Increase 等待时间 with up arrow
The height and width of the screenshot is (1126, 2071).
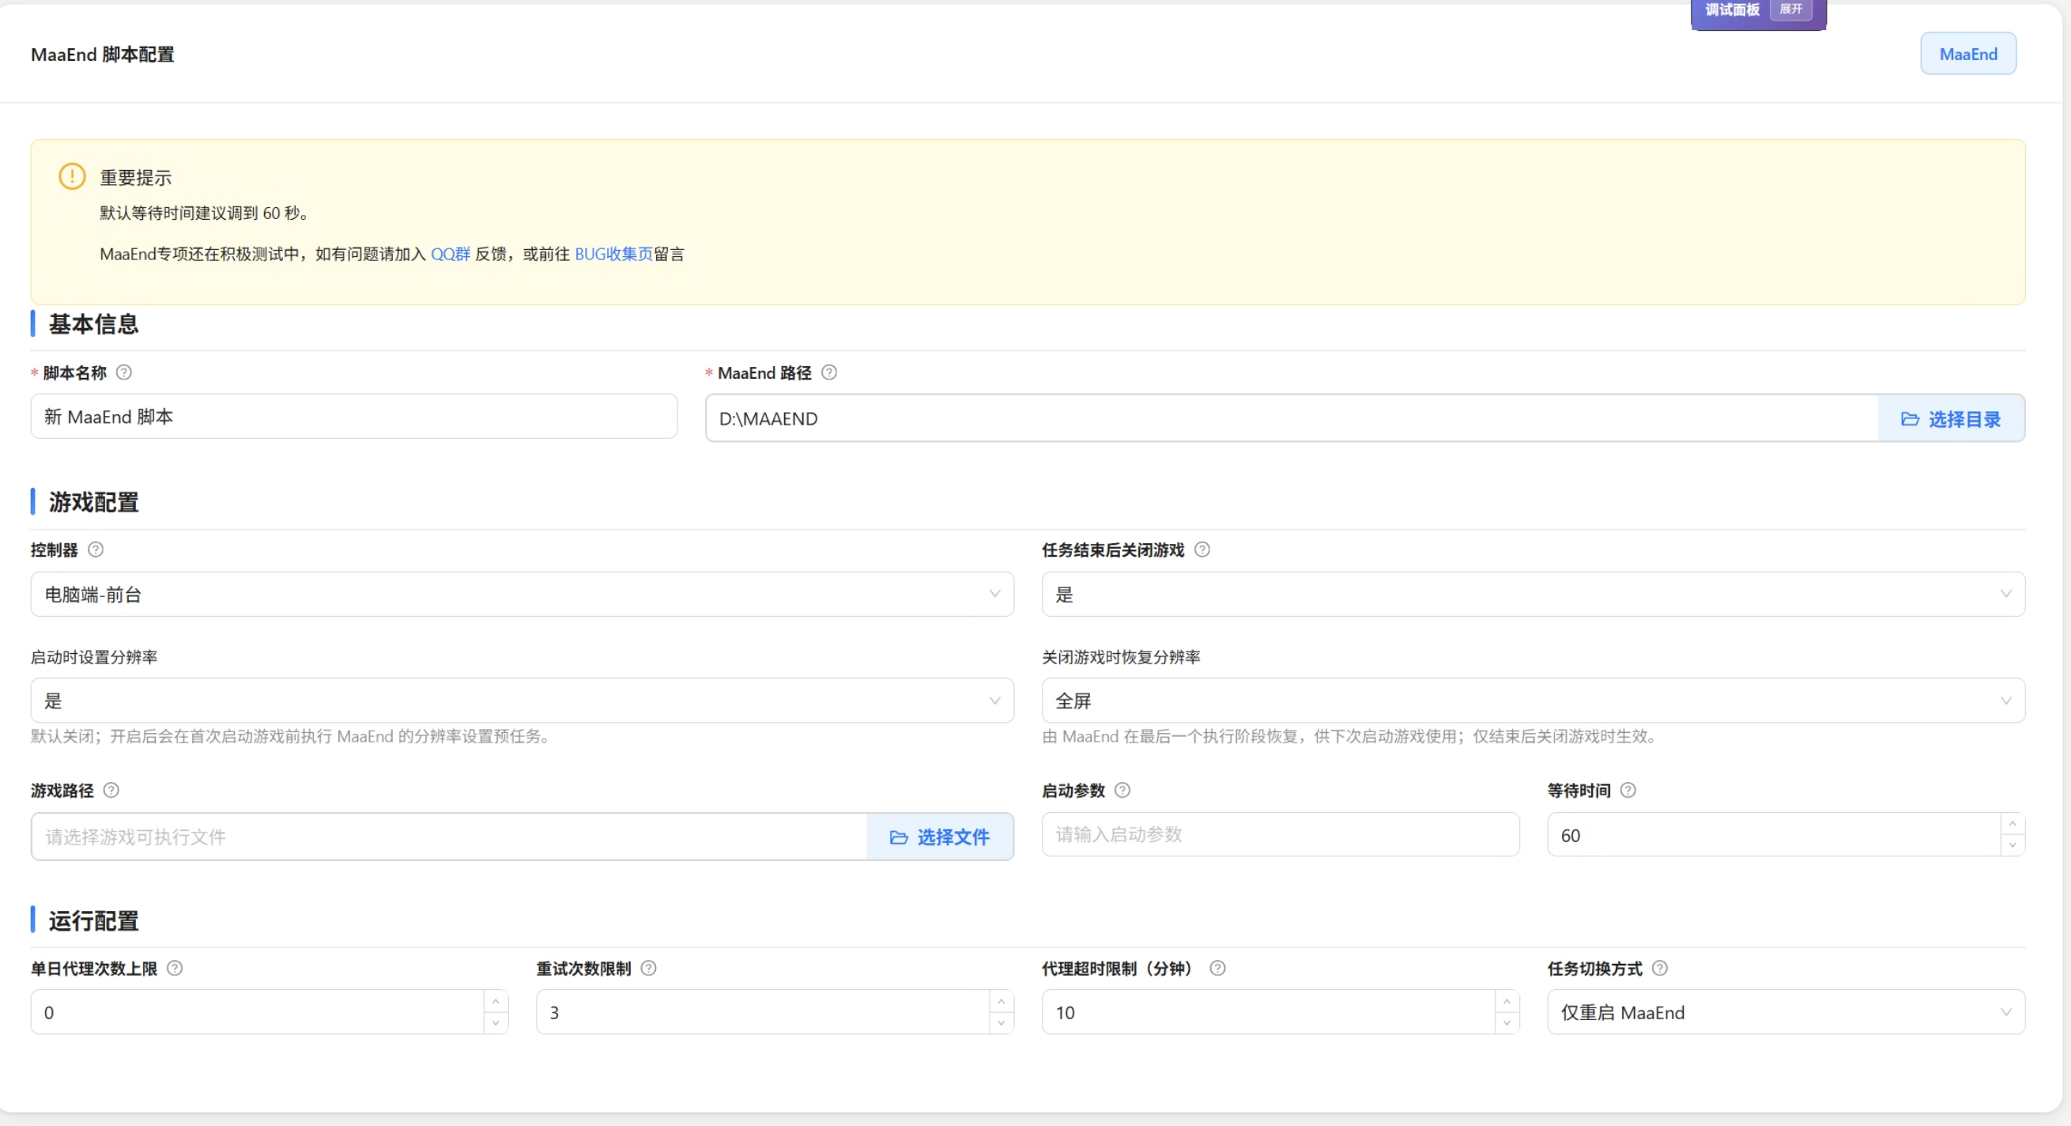click(2013, 825)
